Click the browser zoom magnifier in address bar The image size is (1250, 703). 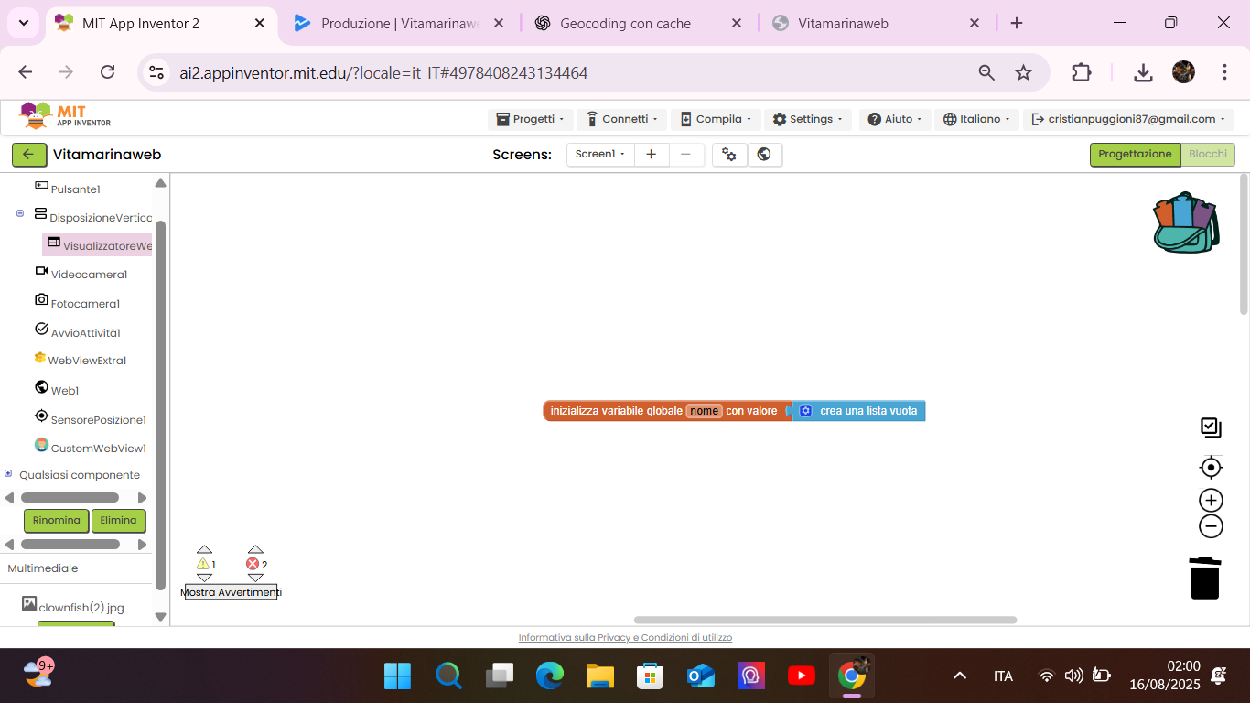[x=986, y=72]
